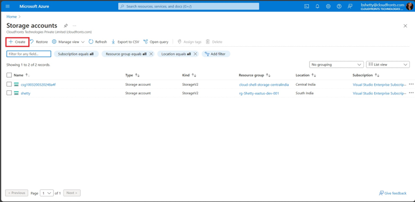Sort by the Type column
This screenshot has width=415, height=202.
tap(132, 75)
